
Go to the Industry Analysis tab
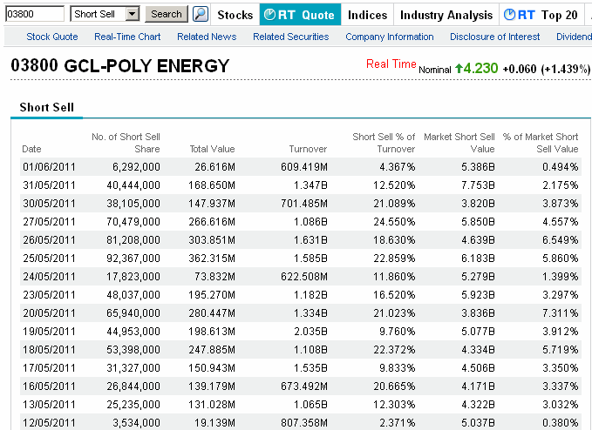pyautogui.click(x=446, y=15)
